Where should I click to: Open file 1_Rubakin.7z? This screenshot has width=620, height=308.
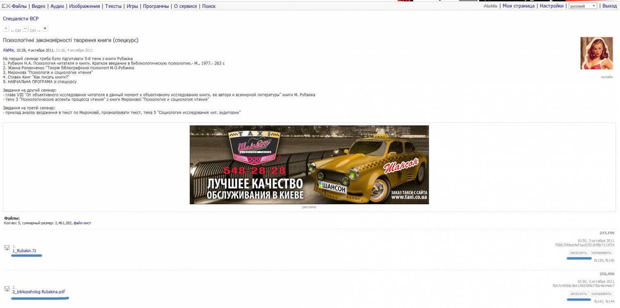coord(24,251)
